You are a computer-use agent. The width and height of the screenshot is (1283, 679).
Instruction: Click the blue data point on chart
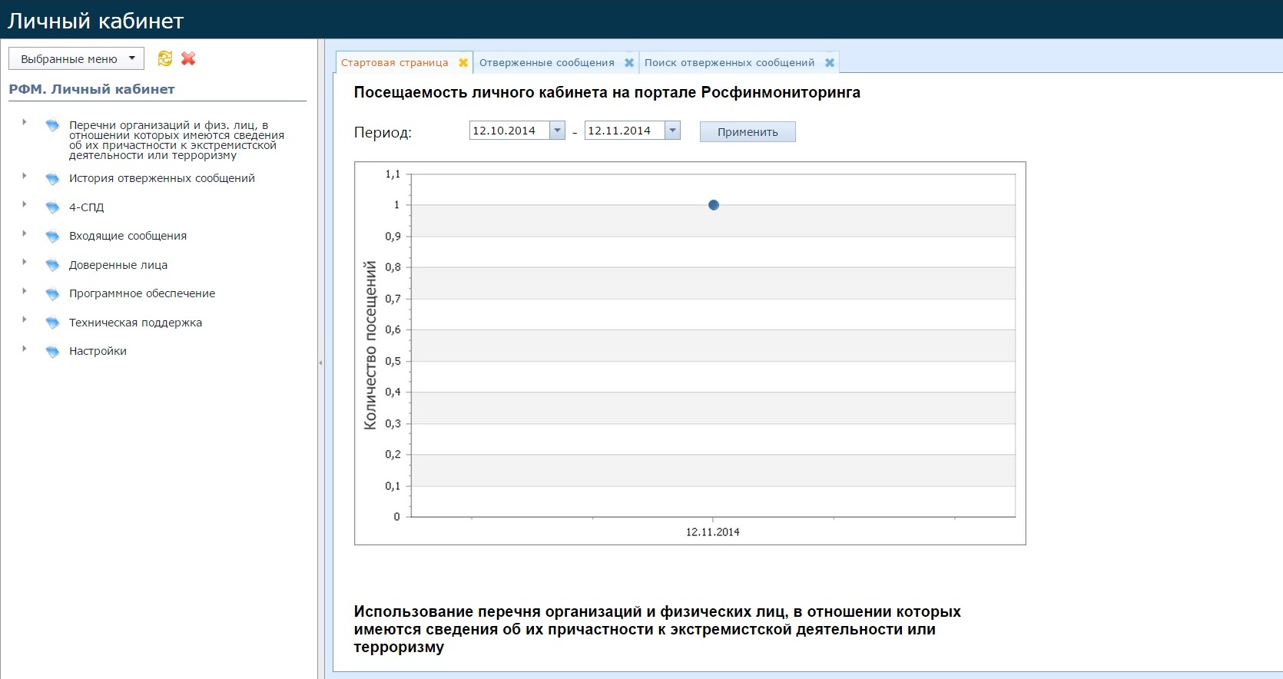[x=714, y=205]
